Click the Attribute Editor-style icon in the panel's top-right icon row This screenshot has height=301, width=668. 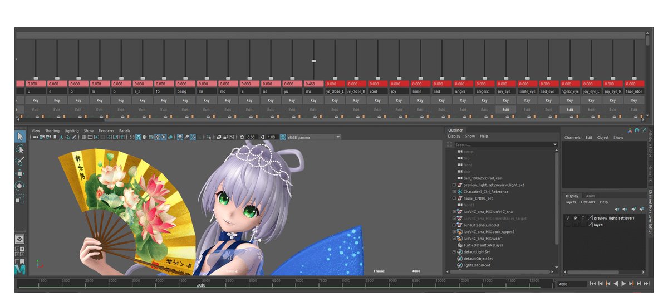[637, 130]
